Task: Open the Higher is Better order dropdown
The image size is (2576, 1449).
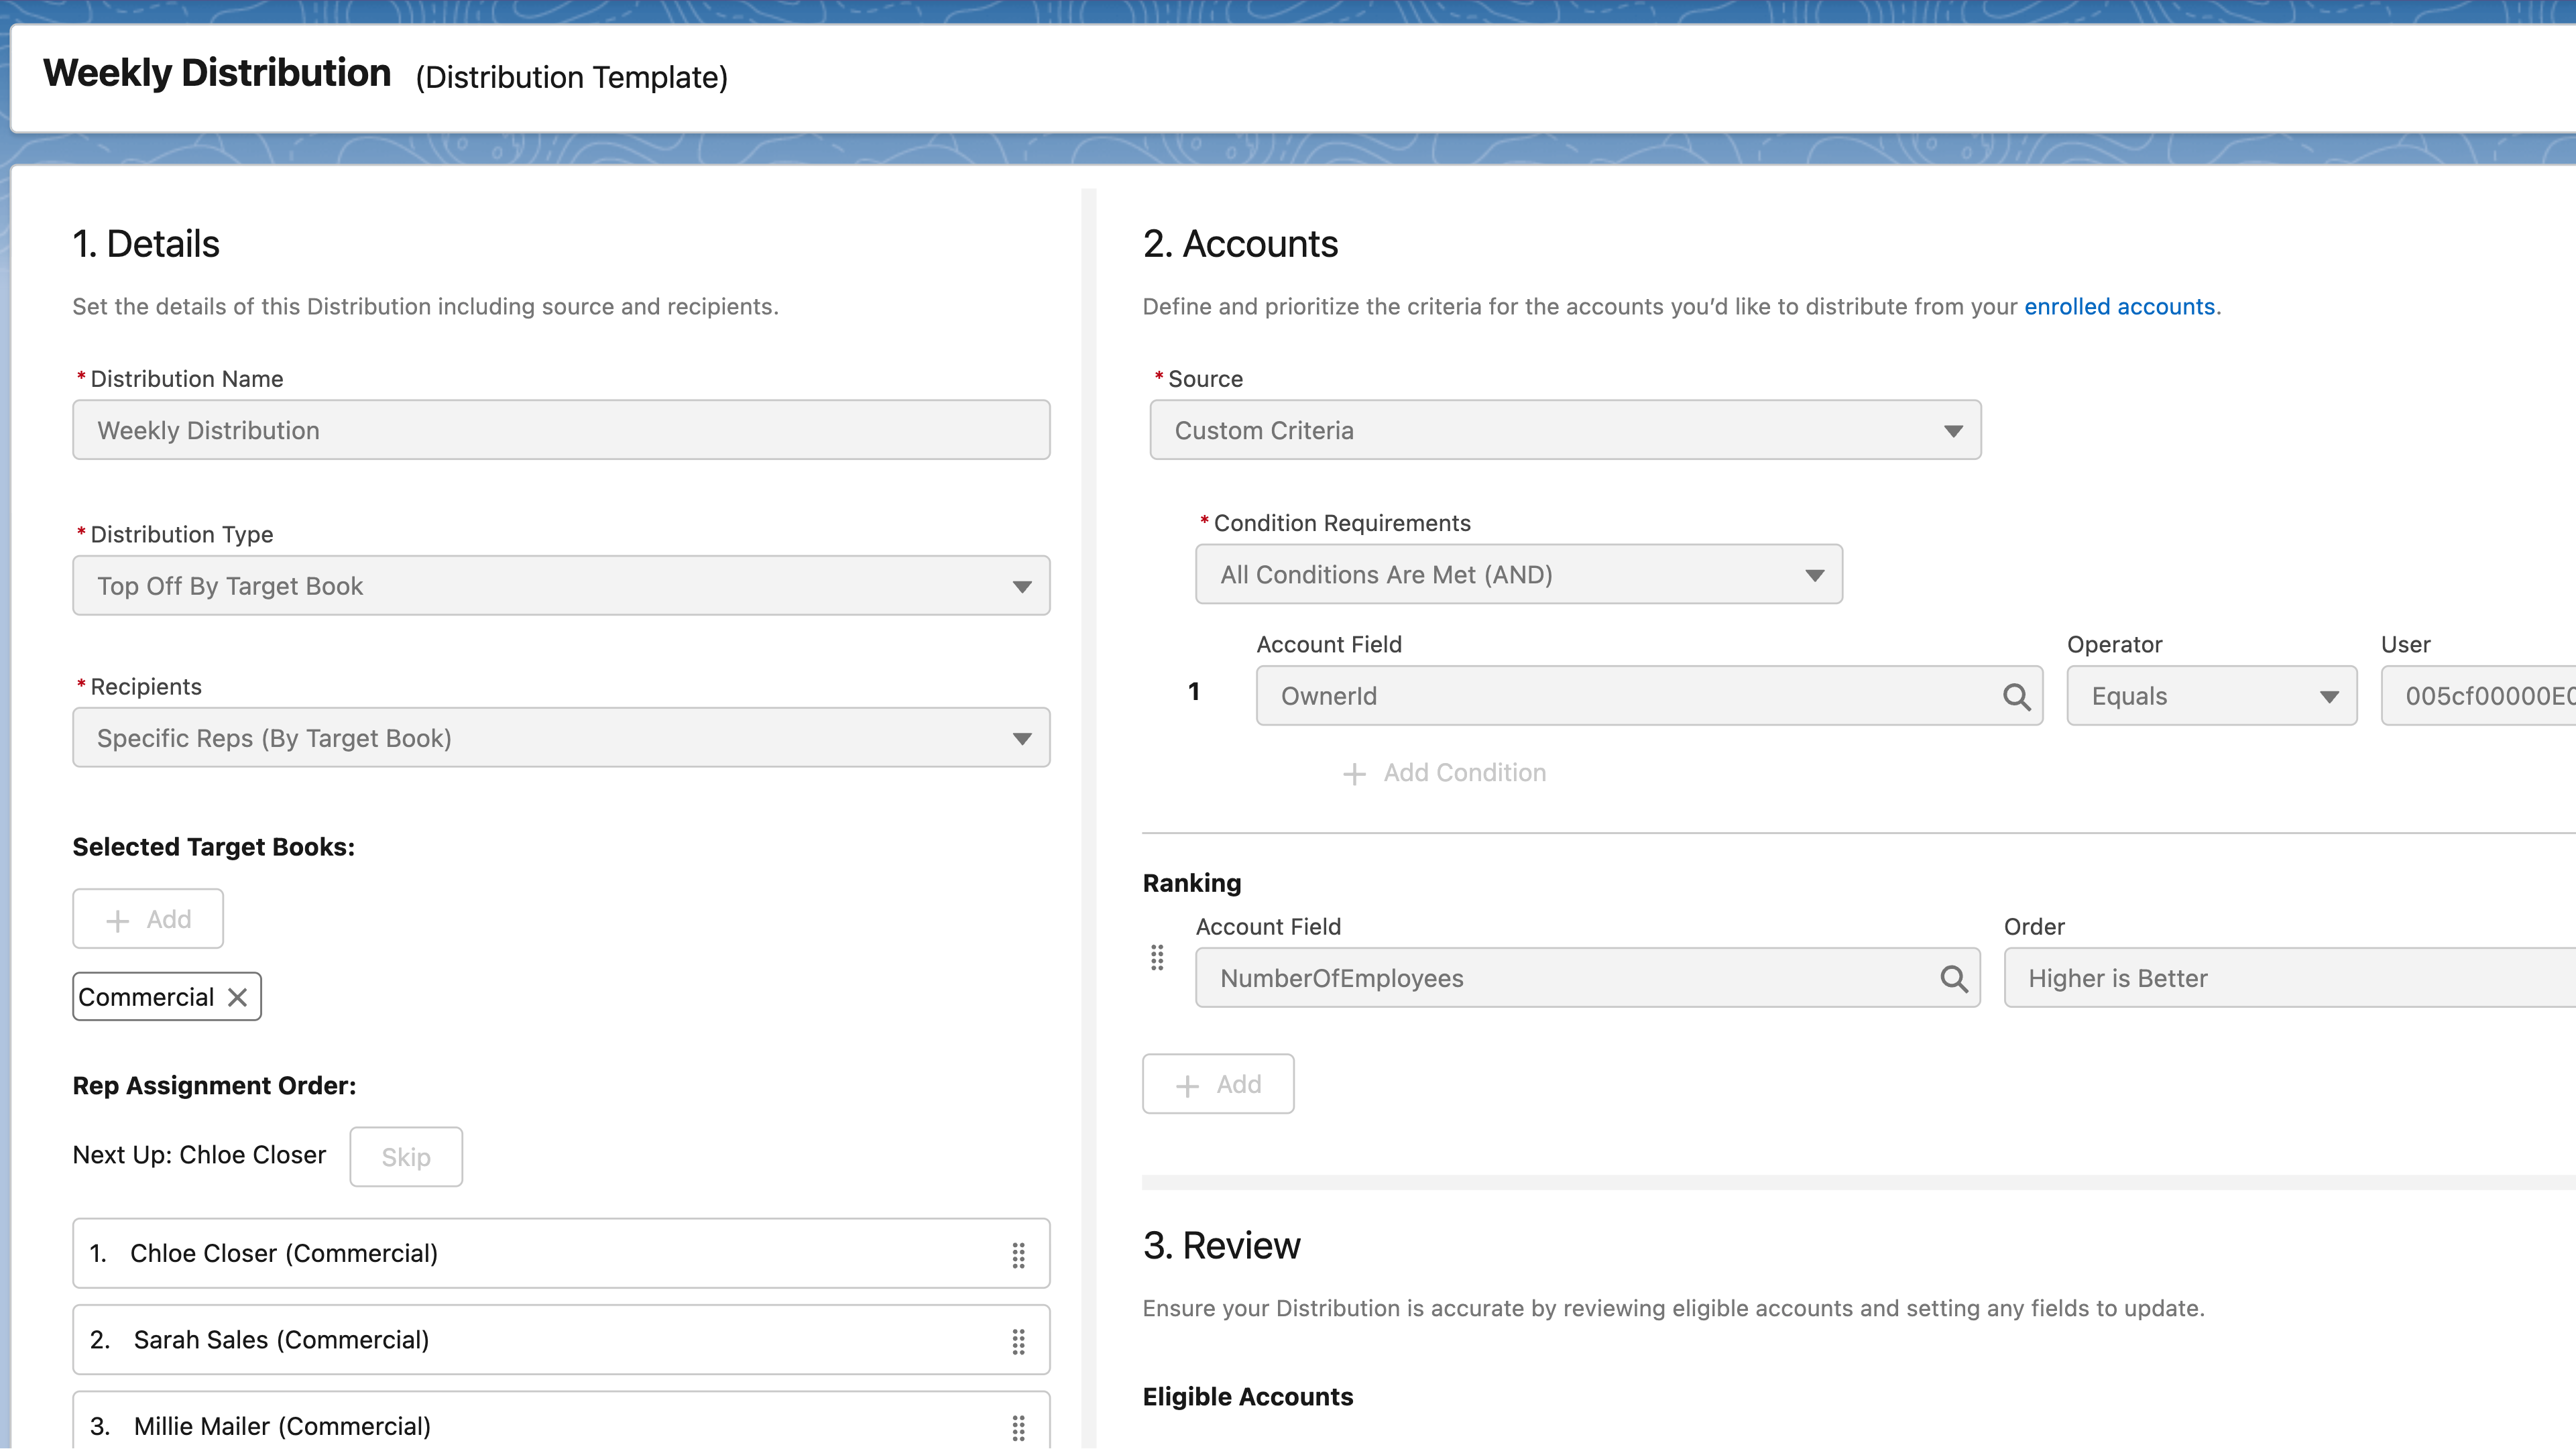Action: click(2280, 978)
